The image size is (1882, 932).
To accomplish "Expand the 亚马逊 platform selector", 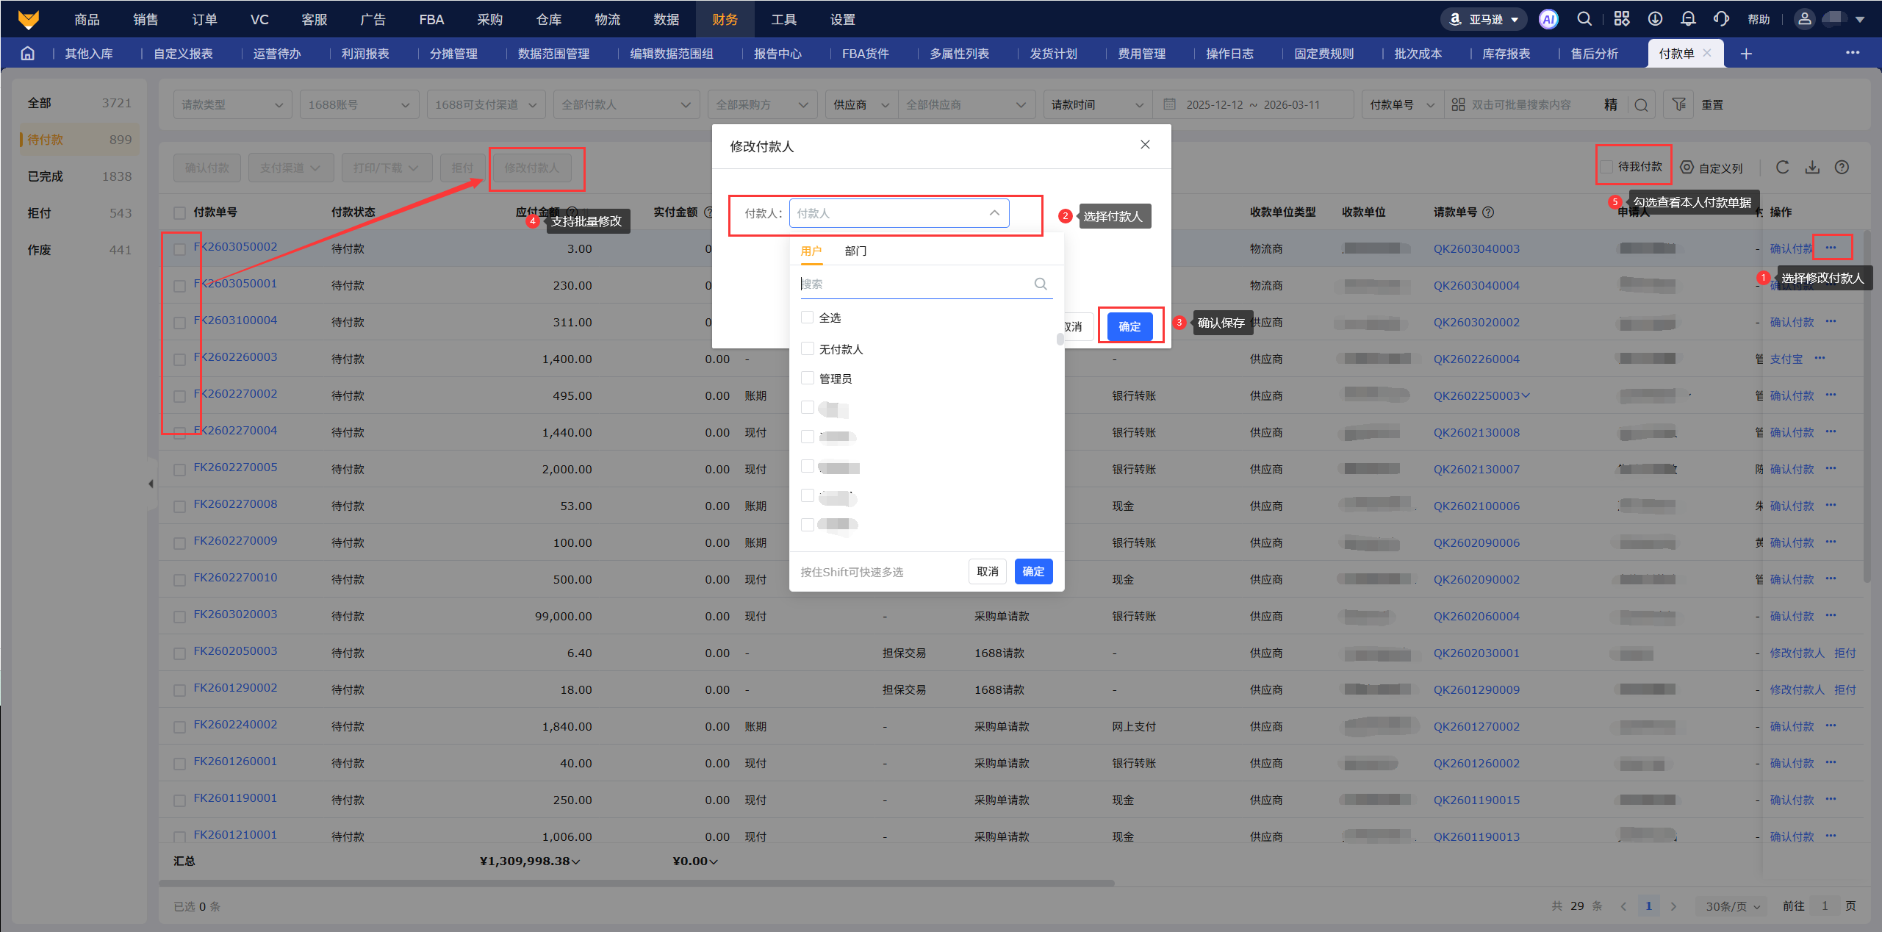I will pos(1484,20).
